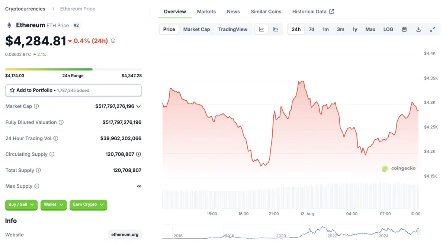Toggle LOG scale on chart

[388, 29]
